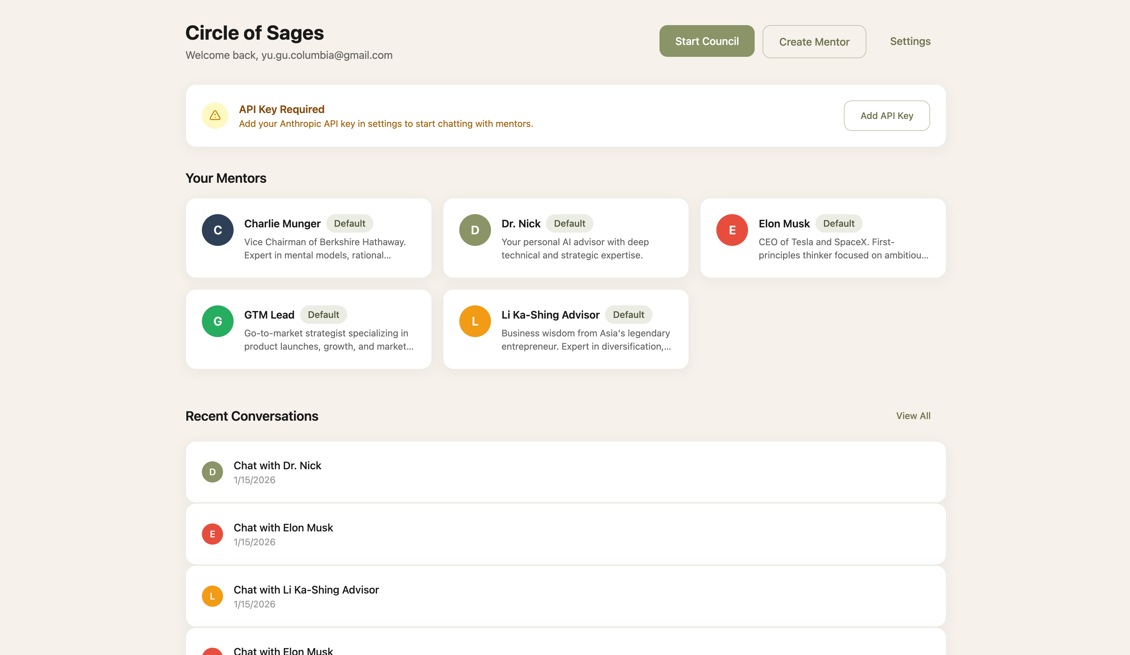Open View All conversations link

[x=913, y=416]
